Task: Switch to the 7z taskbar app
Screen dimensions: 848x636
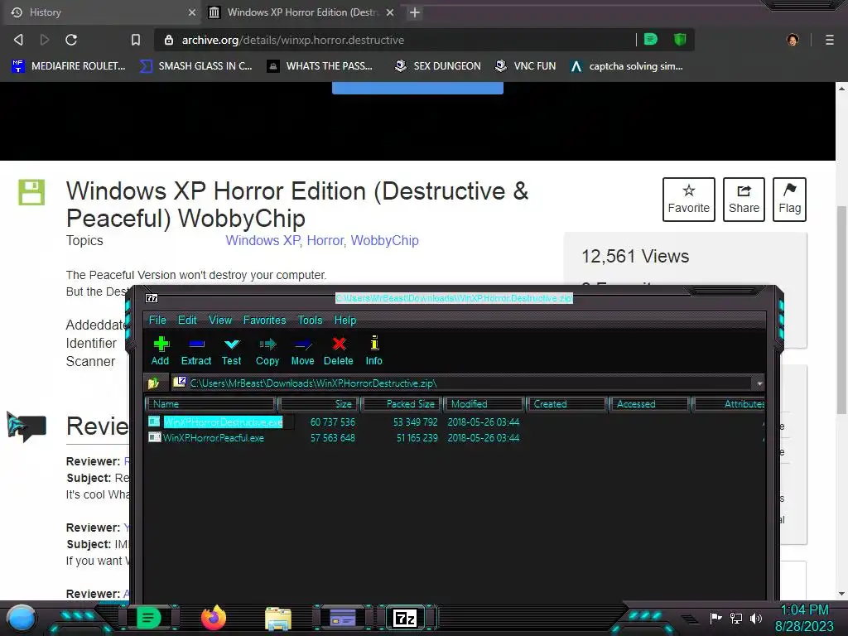Action: pyautogui.click(x=405, y=618)
